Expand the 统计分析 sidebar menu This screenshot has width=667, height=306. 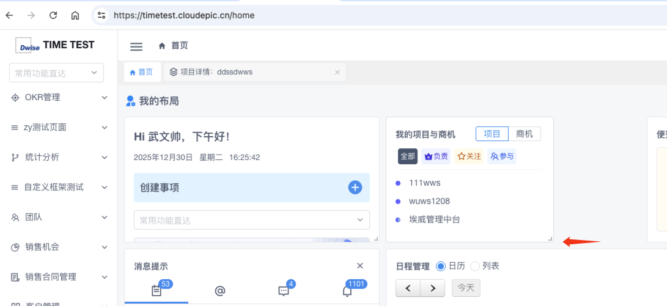coord(59,157)
